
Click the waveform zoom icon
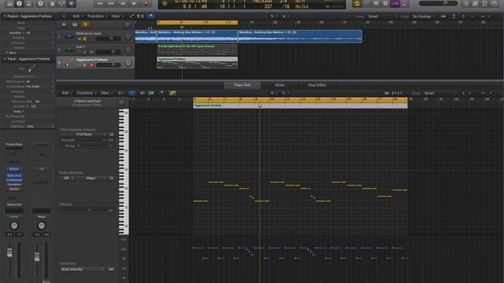(x=443, y=17)
